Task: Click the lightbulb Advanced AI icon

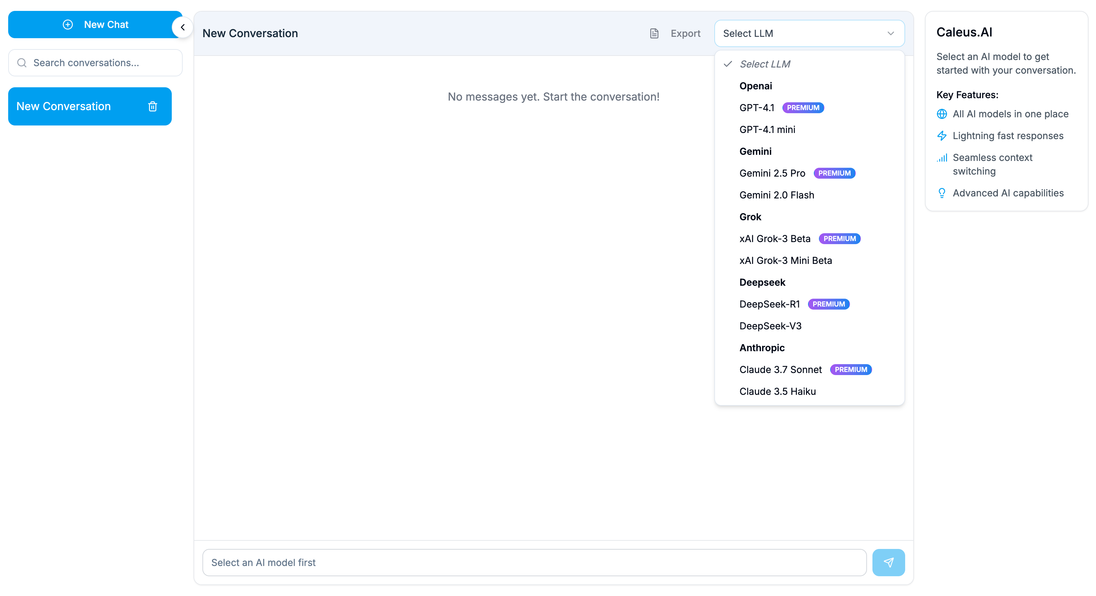Action: tap(942, 193)
